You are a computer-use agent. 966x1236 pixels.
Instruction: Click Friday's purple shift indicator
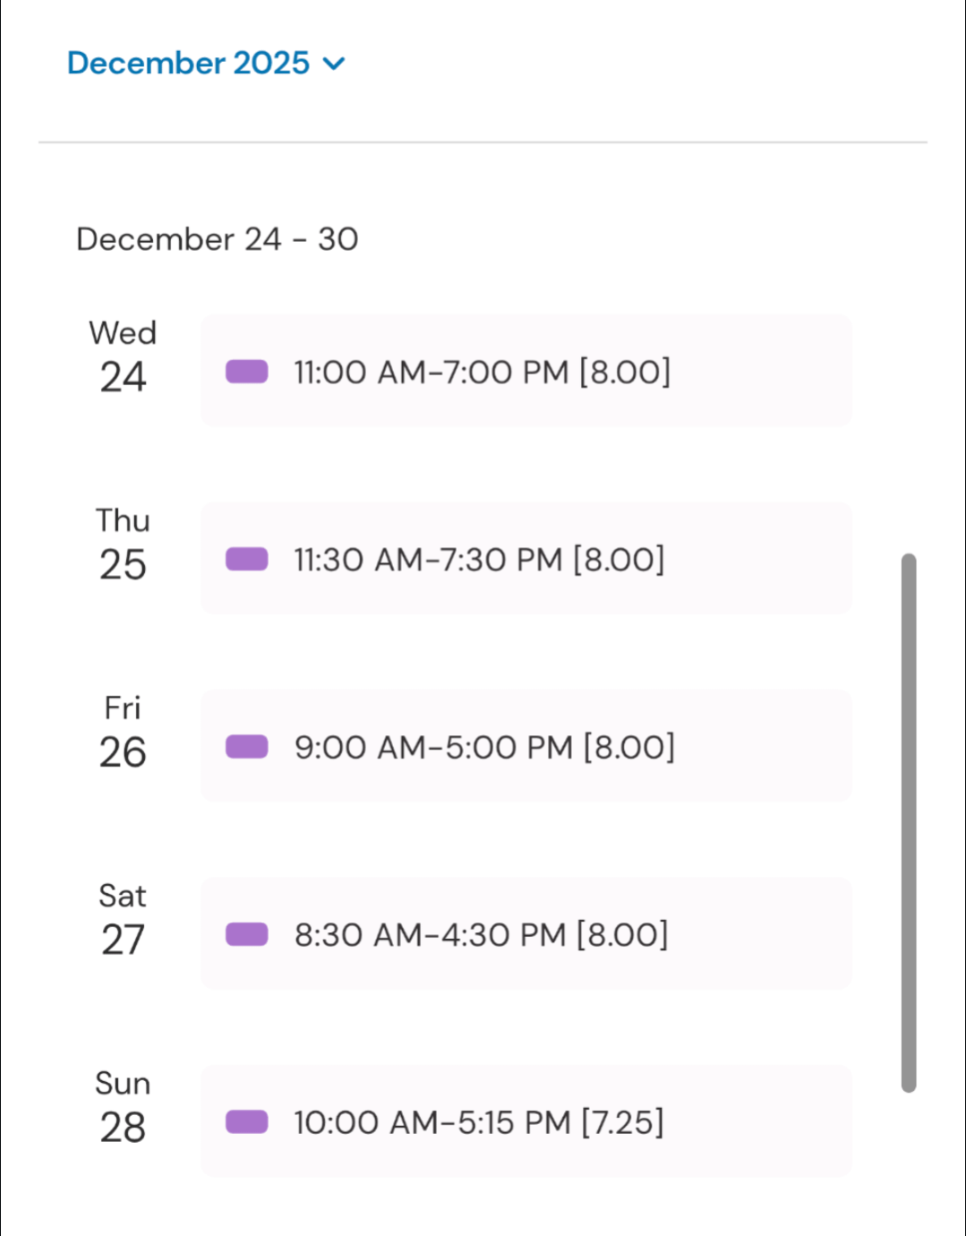click(x=246, y=747)
